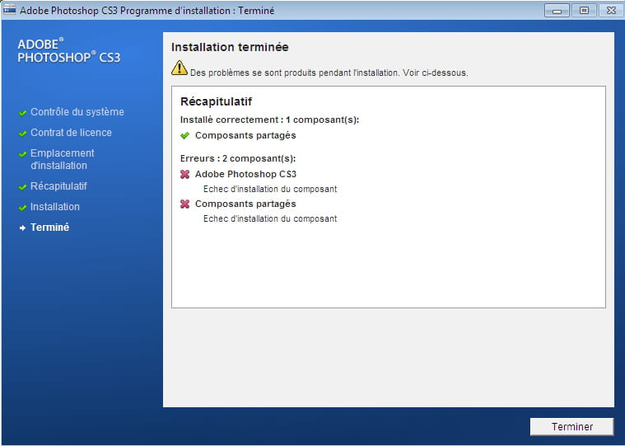Click the checkmark next to Récapitulatif step

pos(23,187)
